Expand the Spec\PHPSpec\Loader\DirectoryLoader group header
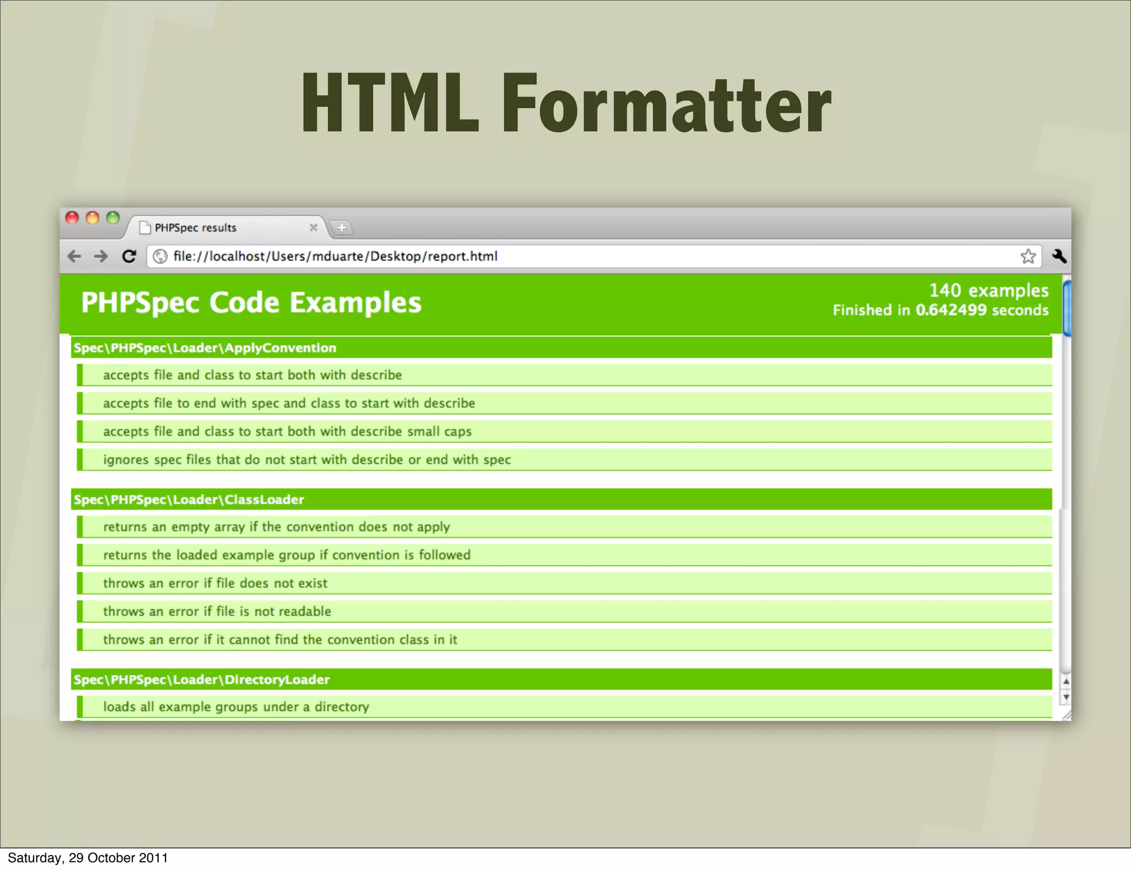 point(202,680)
